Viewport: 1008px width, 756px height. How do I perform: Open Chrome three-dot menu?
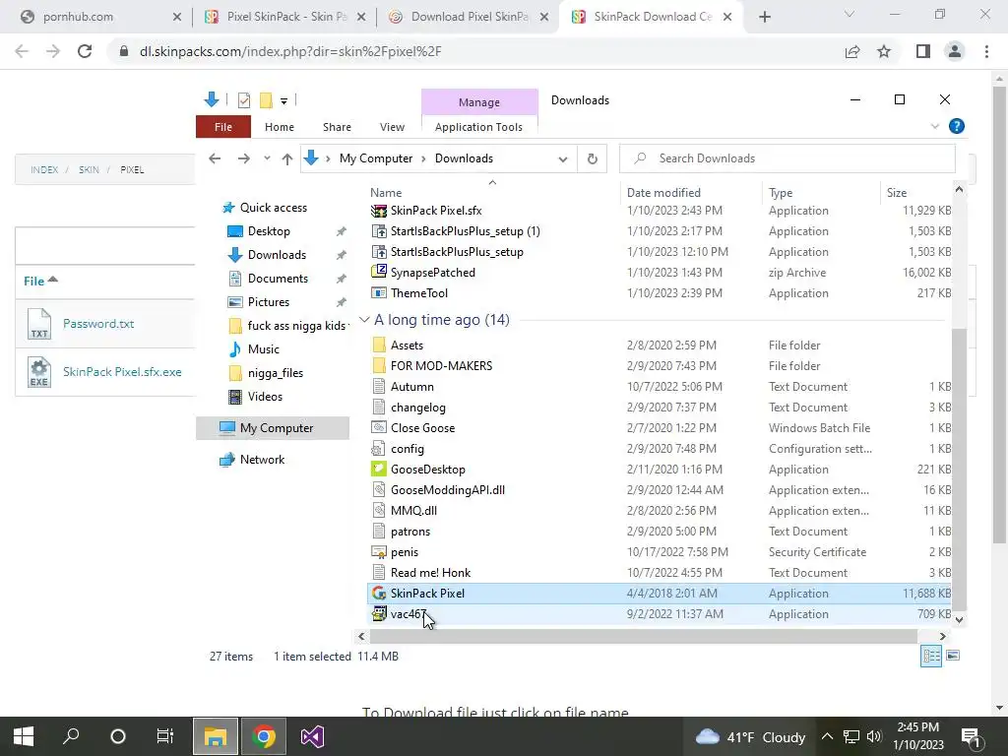pos(986,51)
